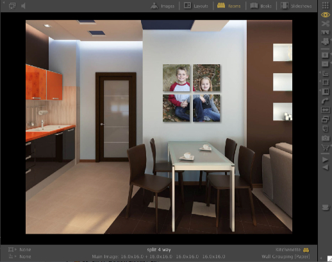Switch to the Images tab
The height and width of the screenshot is (262, 332).
[162, 6]
